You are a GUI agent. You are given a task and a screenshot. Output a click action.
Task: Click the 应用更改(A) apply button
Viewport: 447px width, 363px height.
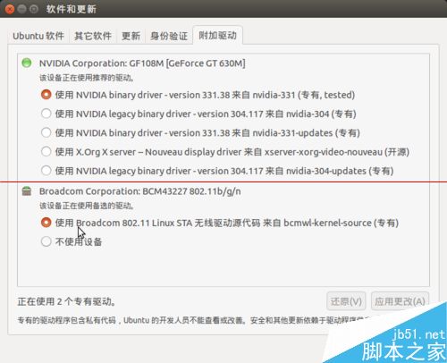click(400, 301)
